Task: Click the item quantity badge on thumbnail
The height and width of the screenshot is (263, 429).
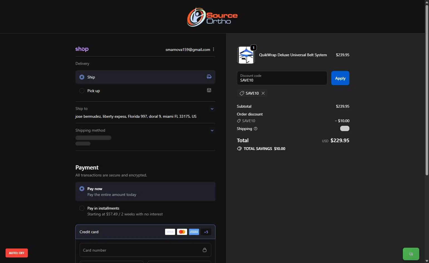Action: 254,48
